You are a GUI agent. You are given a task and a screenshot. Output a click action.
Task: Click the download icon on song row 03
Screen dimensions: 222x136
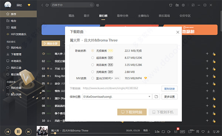click(x=214, y=69)
